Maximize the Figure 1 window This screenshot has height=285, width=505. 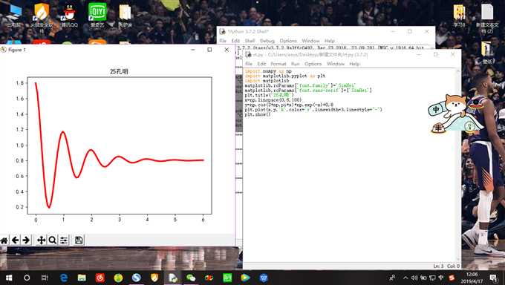tap(209, 50)
